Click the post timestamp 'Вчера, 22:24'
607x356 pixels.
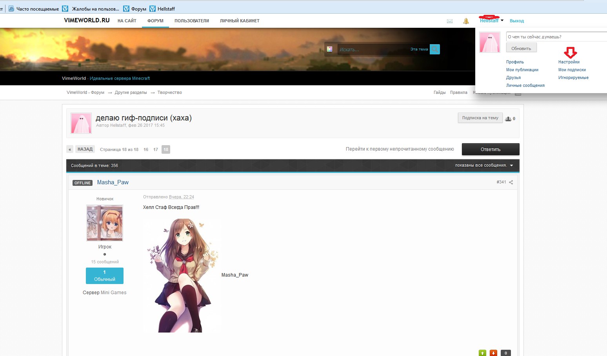[182, 197]
